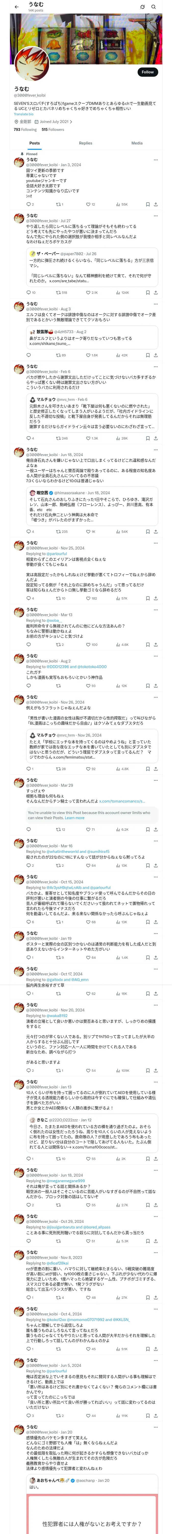The image size is (172, 1534).
Task: Bookmark the pinned post
Action: 148,204
